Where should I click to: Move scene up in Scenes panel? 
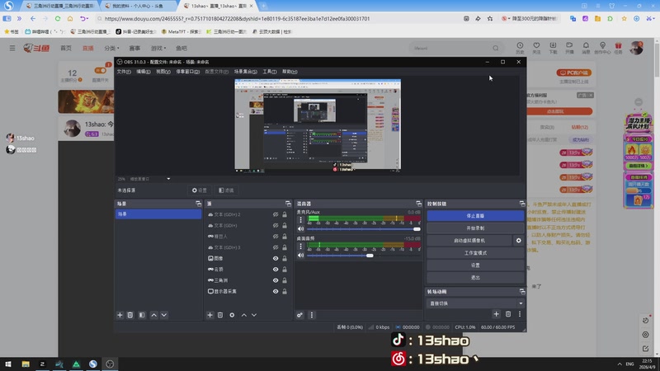pos(154,315)
